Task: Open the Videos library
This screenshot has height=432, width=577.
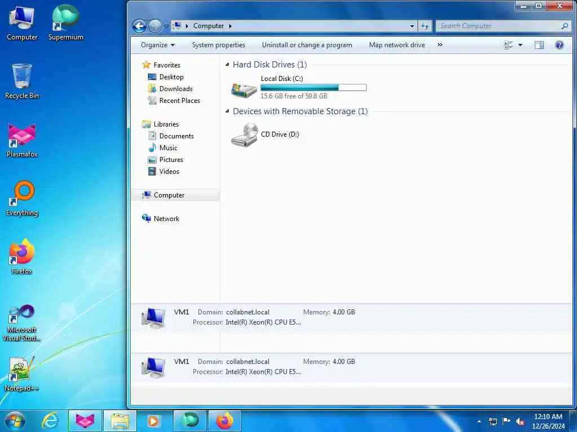Action: point(169,171)
